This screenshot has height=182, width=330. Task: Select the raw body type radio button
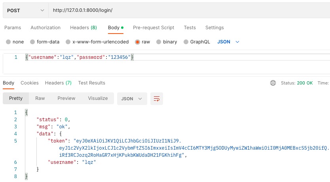pyautogui.click(x=138, y=42)
